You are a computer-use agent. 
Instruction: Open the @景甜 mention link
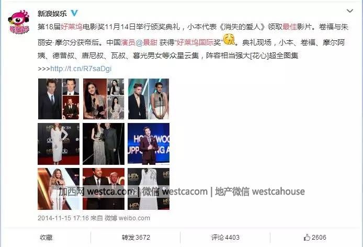tap(146, 42)
